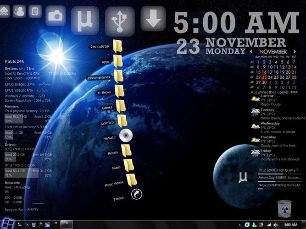Screen dimensions: 306x229
Task: Open the Apps folder in the stack
Action: tap(118, 61)
